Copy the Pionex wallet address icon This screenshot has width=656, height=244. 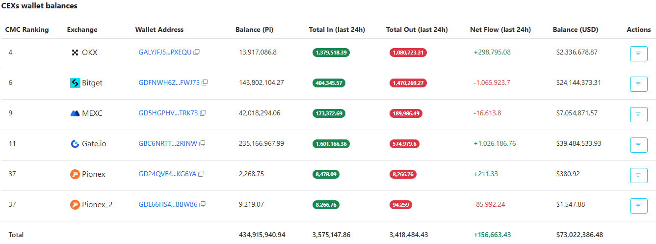pyautogui.click(x=201, y=174)
